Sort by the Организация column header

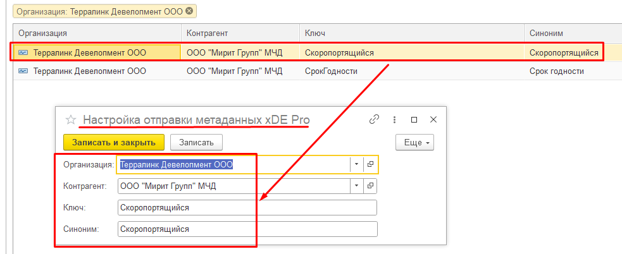pos(97,33)
